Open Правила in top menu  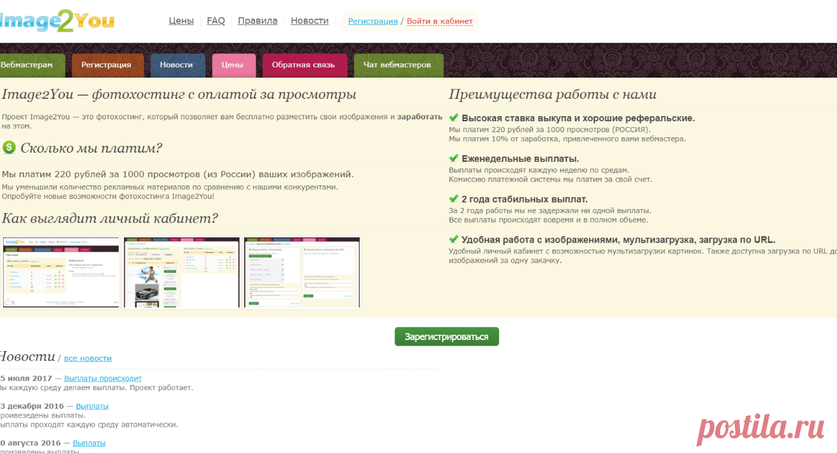(x=258, y=21)
